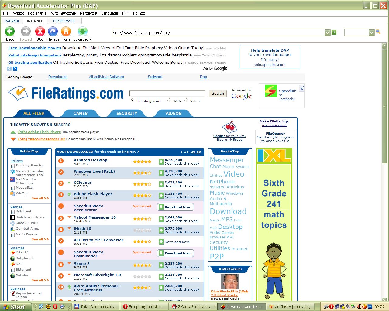
Task: Click the green Go arrow next to the URL
Action: [x=334, y=32]
